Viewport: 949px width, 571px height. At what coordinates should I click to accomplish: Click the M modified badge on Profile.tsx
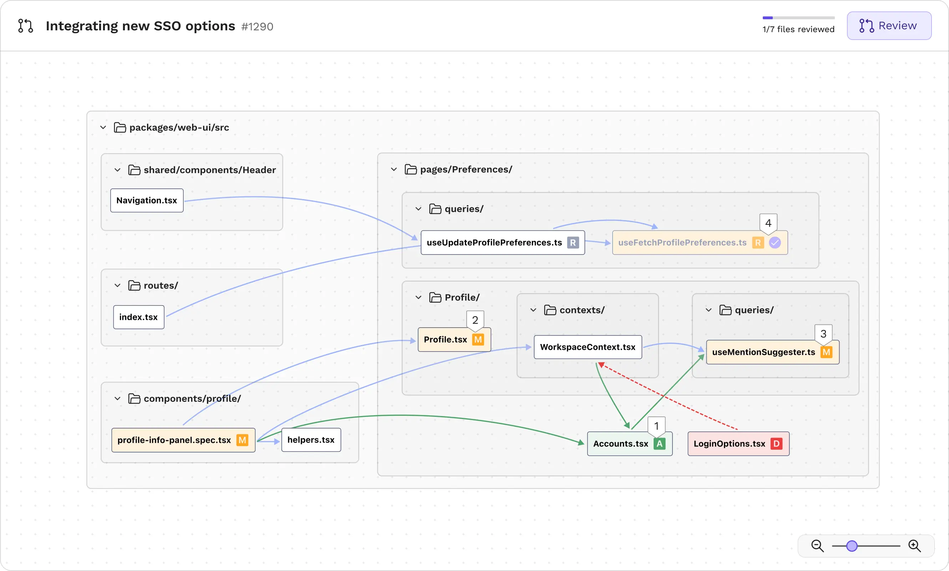point(478,339)
